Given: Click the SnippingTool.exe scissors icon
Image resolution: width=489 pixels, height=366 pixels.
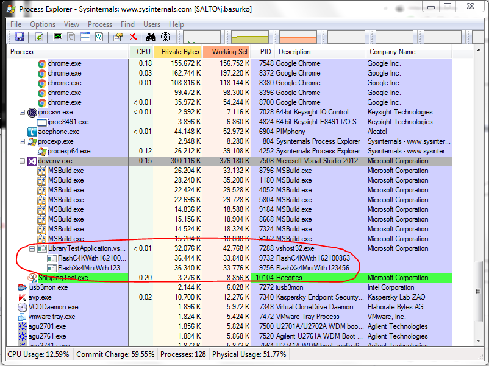Looking at the screenshot, I should click(32, 278).
